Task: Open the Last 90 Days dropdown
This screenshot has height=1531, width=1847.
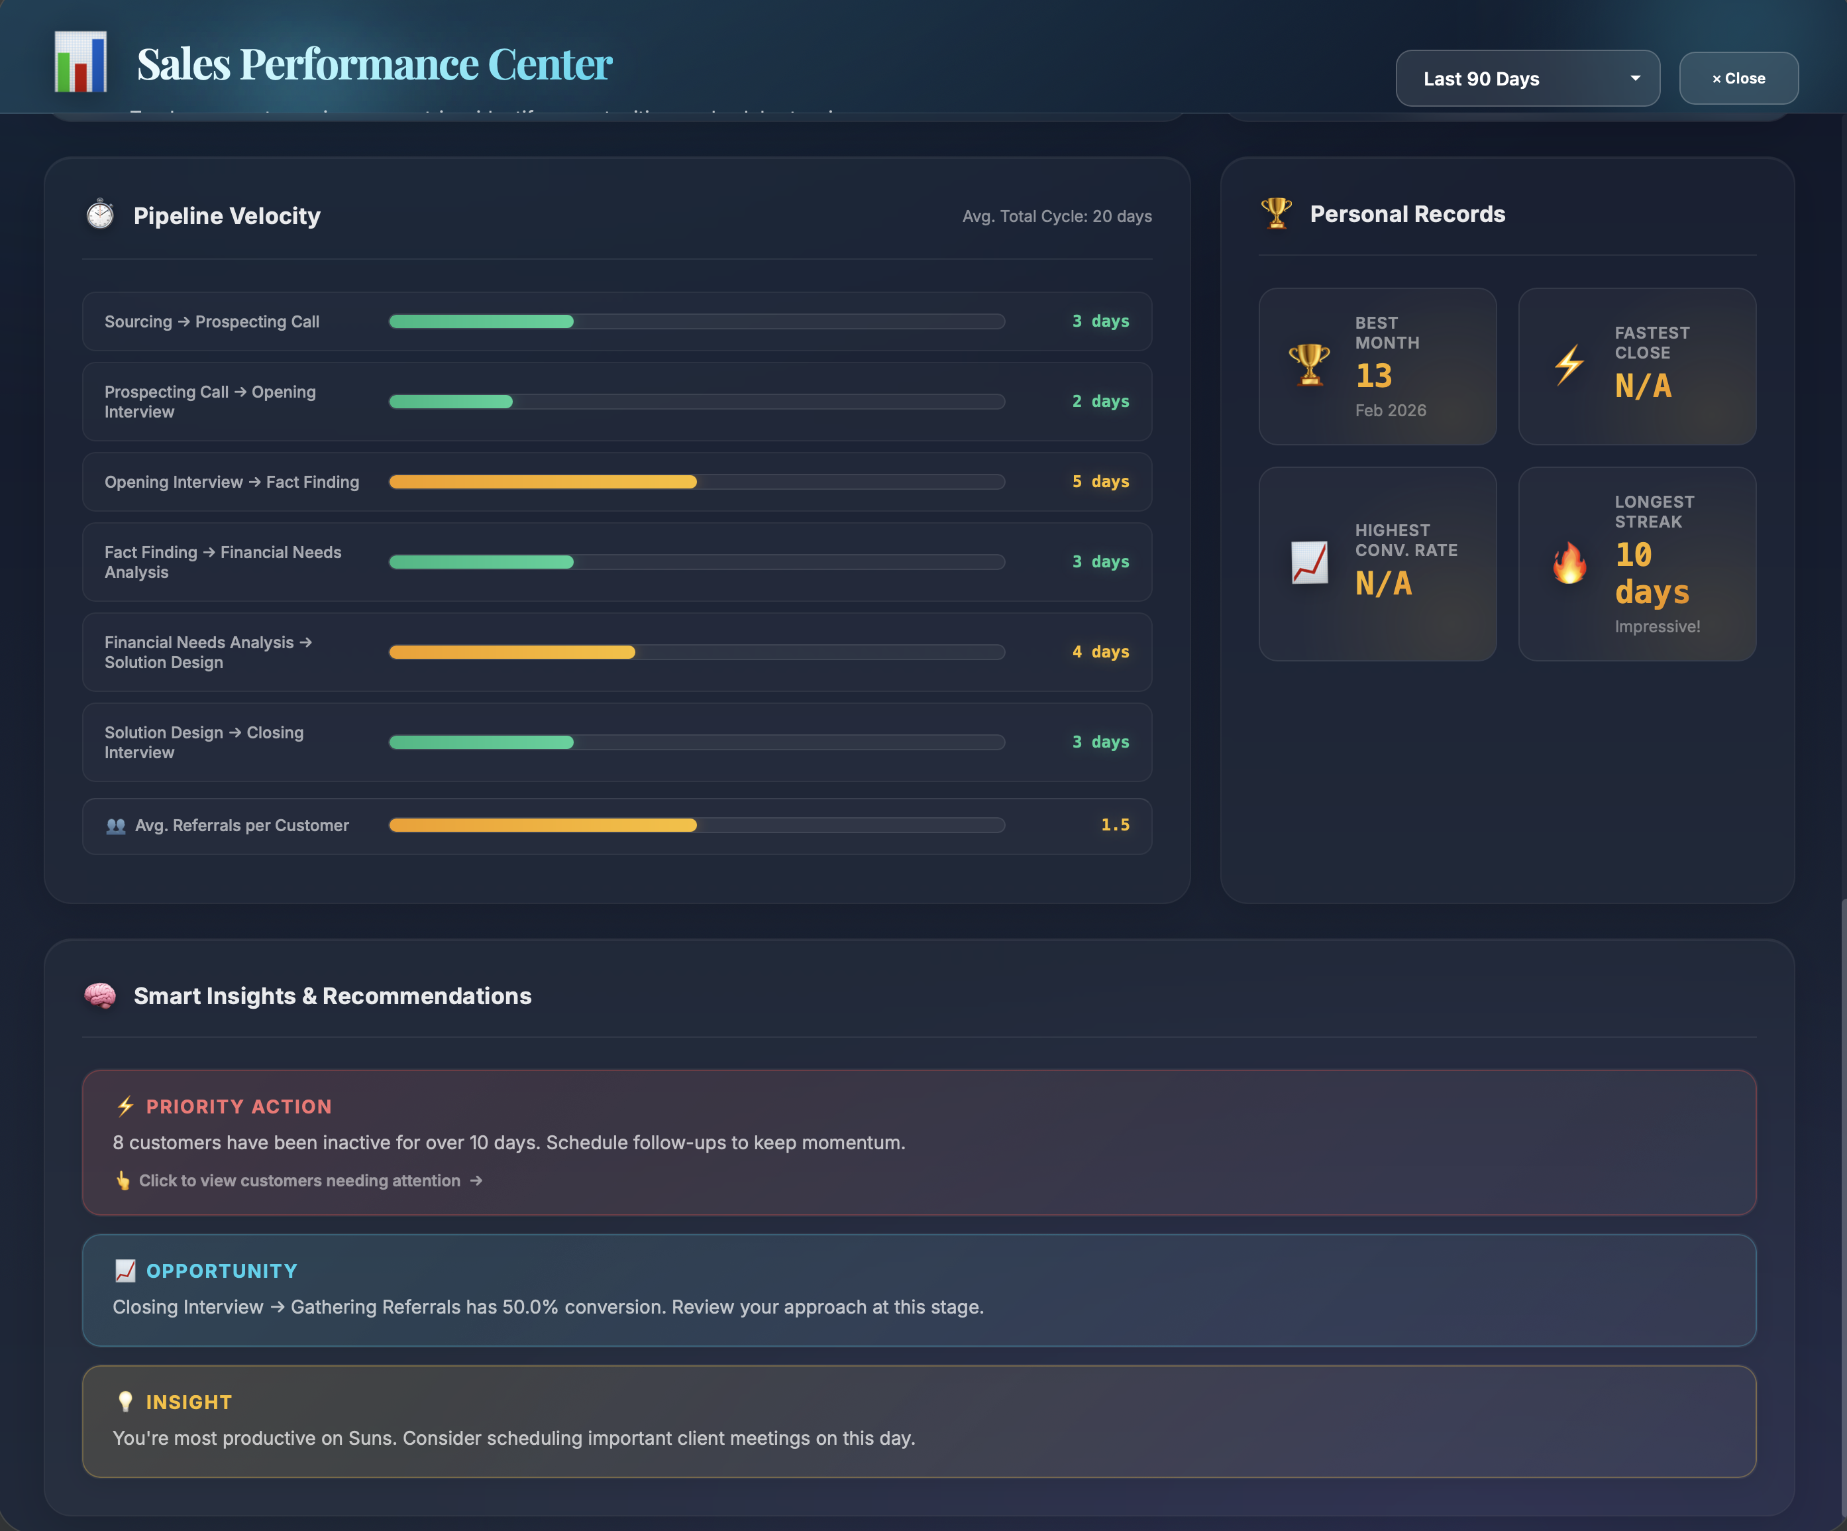Action: pos(1528,78)
